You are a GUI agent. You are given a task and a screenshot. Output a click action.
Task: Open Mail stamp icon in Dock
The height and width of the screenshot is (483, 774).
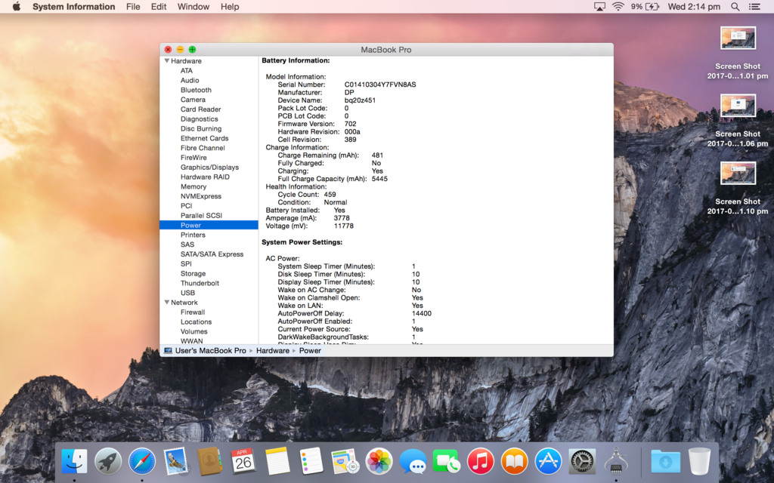pos(175,462)
